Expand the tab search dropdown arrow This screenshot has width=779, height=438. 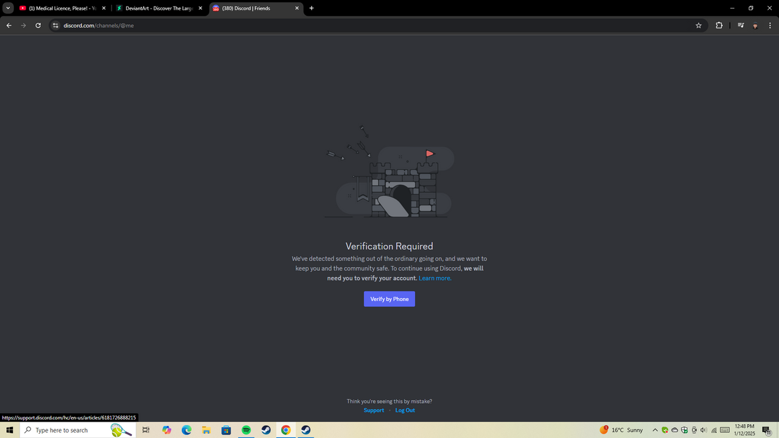tap(8, 9)
